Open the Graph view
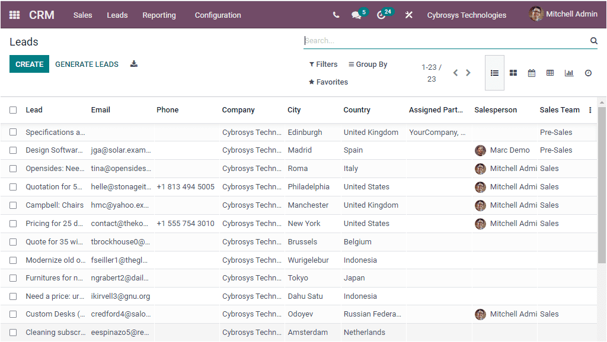This screenshot has height=342, width=607. (x=569, y=73)
